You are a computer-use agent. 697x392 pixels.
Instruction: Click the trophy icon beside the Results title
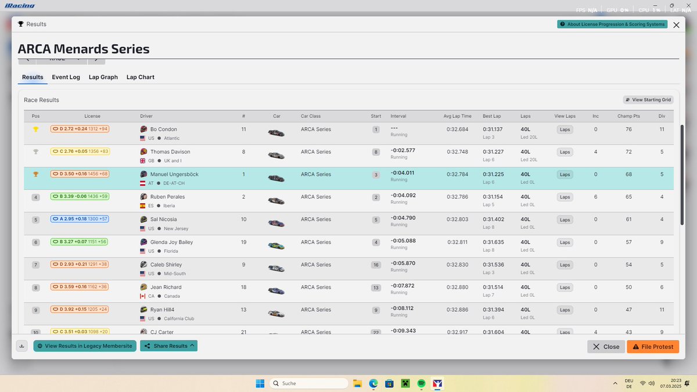pyautogui.click(x=21, y=24)
